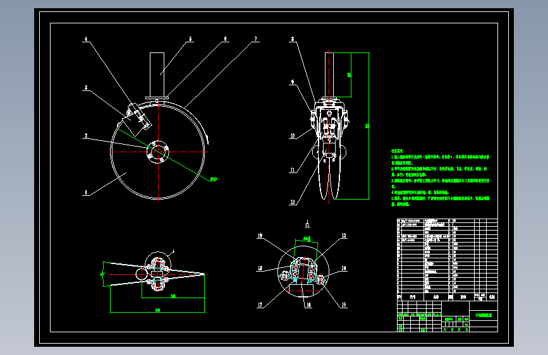548x355 pixels.
Task: Select part balloon number 1 by the disc
Action: (86, 192)
